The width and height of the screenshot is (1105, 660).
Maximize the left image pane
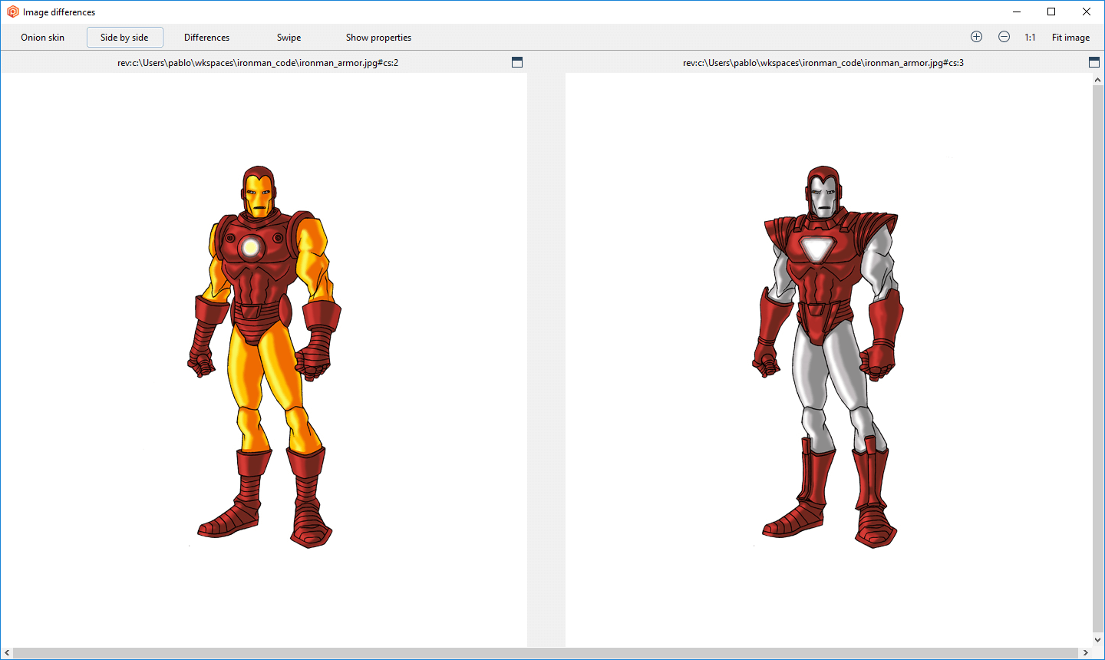(x=517, y=62)
